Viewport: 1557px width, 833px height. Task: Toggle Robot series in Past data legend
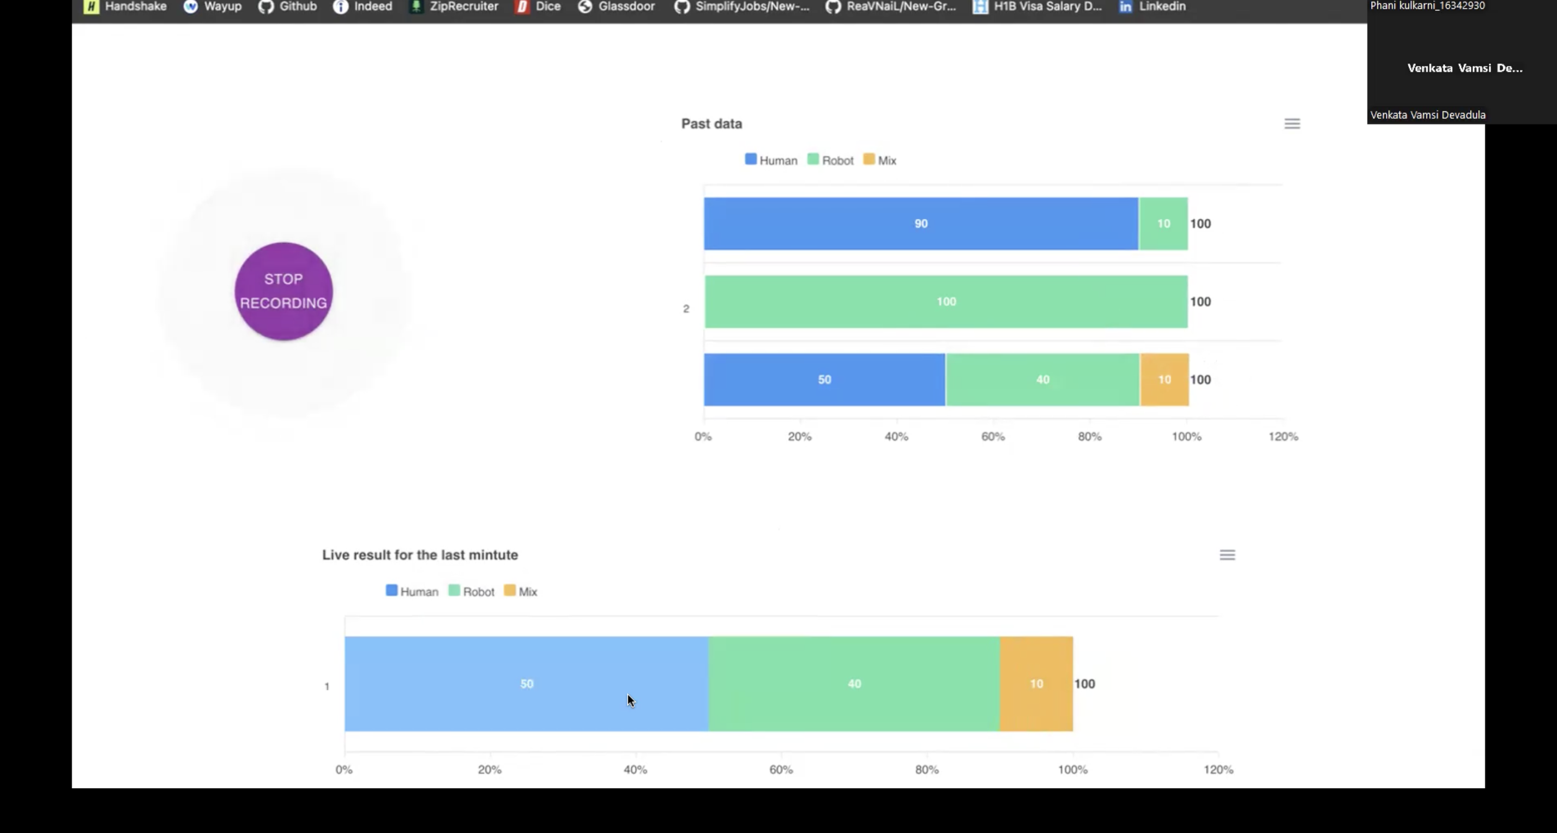(x=830, y=160)
